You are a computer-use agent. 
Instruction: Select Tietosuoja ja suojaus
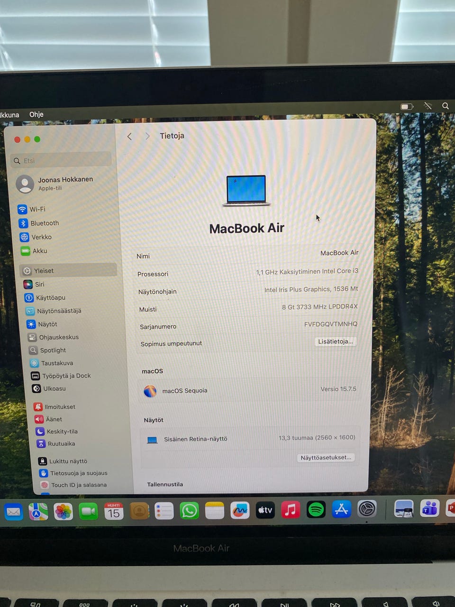[x=73, y=473]
